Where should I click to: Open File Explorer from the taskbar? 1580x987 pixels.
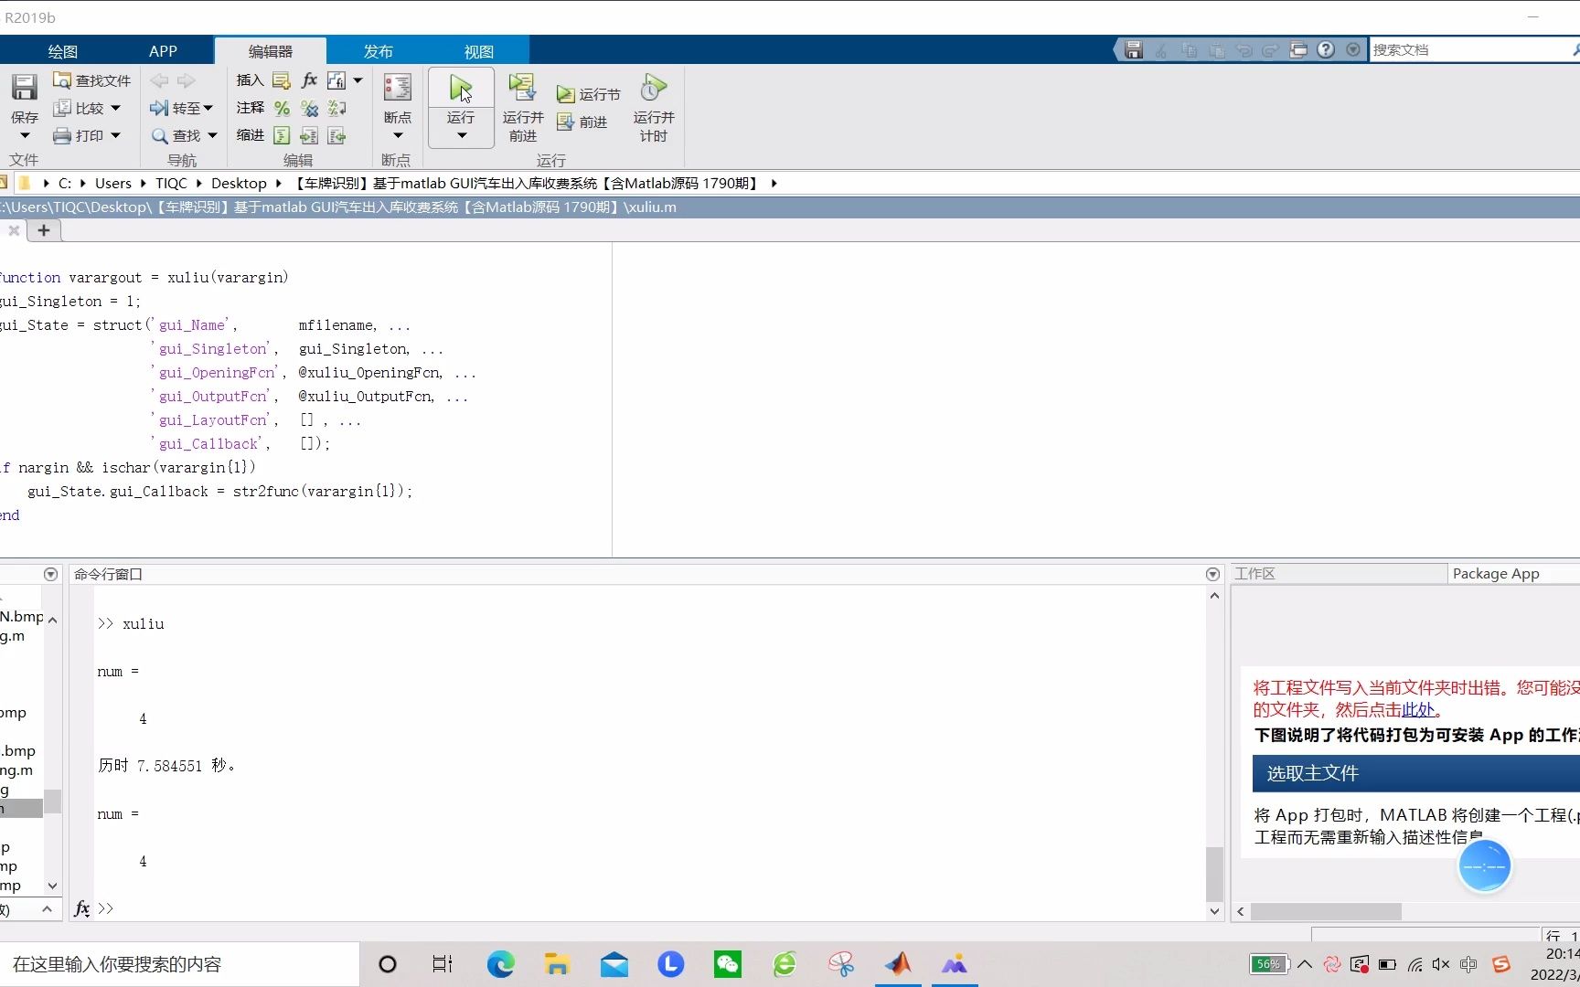[557, 964]
